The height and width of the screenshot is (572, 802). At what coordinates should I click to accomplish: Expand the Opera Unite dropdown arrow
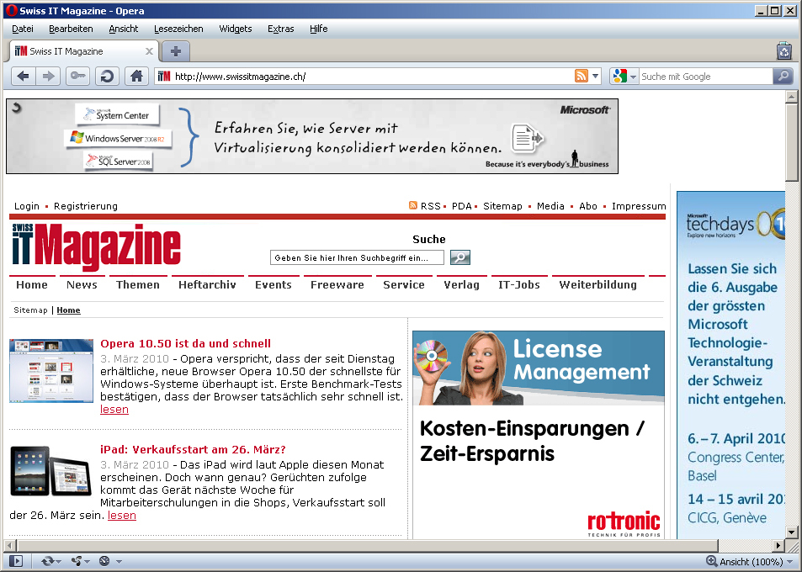tap(87, 562)
